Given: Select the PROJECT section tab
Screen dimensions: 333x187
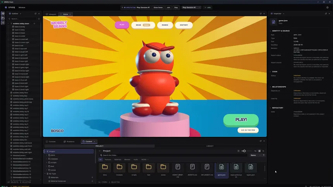Looking at the screenshot, I should pos(100,146).
